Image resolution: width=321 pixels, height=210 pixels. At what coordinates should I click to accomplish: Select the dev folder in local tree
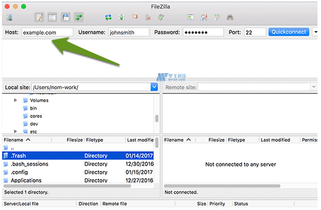pos(34,124)
